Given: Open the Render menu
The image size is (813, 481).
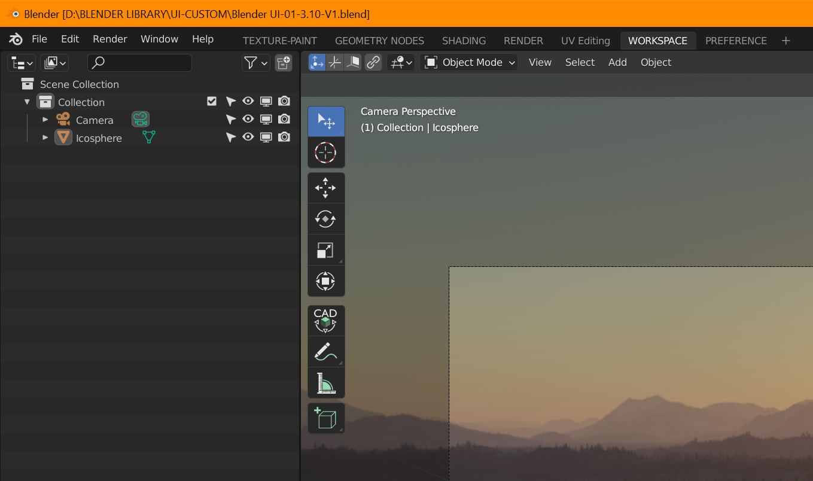Looking at the screenshot, I should click(110, 39).
